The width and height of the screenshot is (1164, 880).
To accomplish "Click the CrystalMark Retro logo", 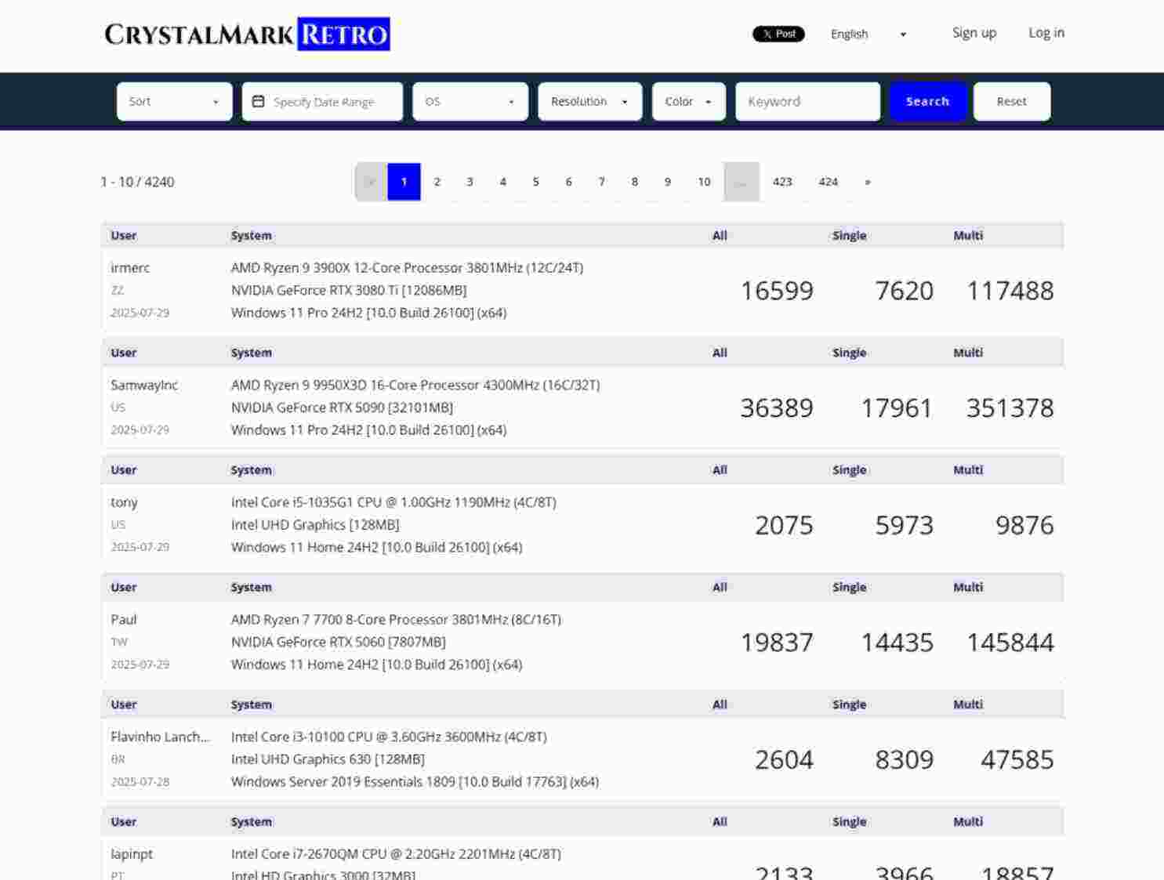I will (245, 34).
